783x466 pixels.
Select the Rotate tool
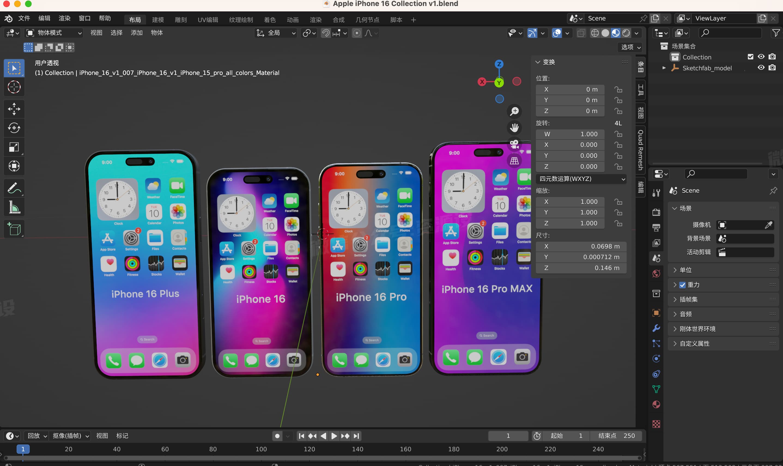tap(14, 128)
